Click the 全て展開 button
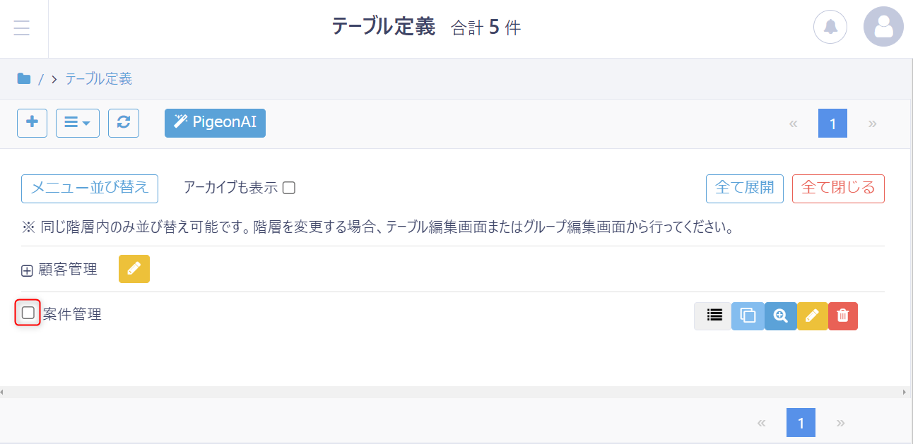This screenshot has height=444, width=913. 745,188
